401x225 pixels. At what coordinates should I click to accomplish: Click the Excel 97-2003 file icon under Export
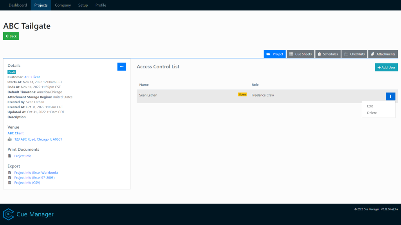pyautogui.click(x=10, y=177)
